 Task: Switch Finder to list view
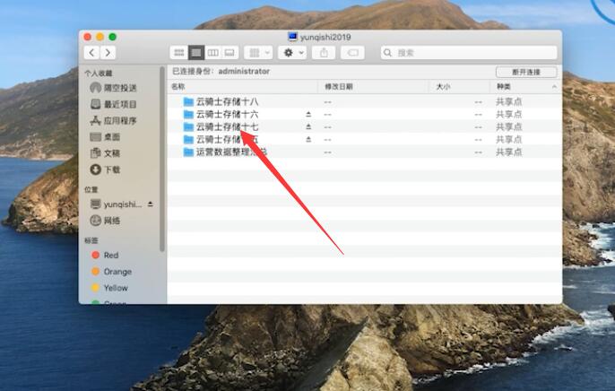[196, 53]
